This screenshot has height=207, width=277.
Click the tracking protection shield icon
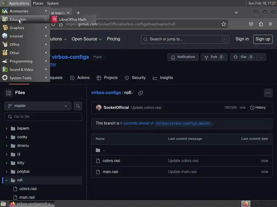point(53,25)
